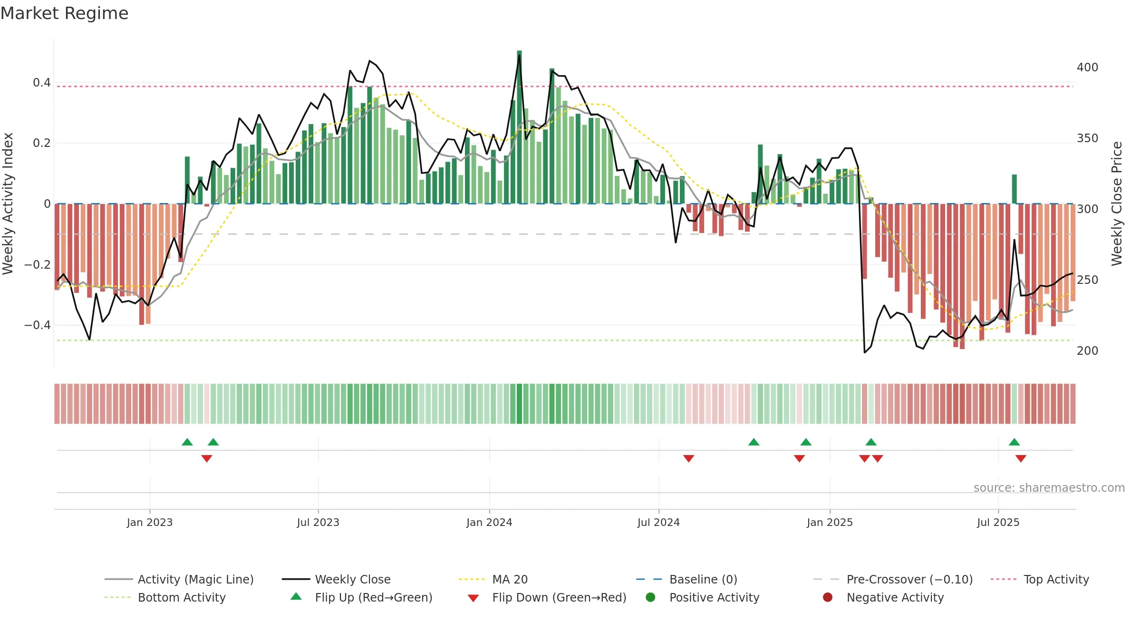This screenshot has height=642, width=1141.
Task: Toggle Pre-Crossover (−0.10) legend entry
Action: tap(893, 579)
